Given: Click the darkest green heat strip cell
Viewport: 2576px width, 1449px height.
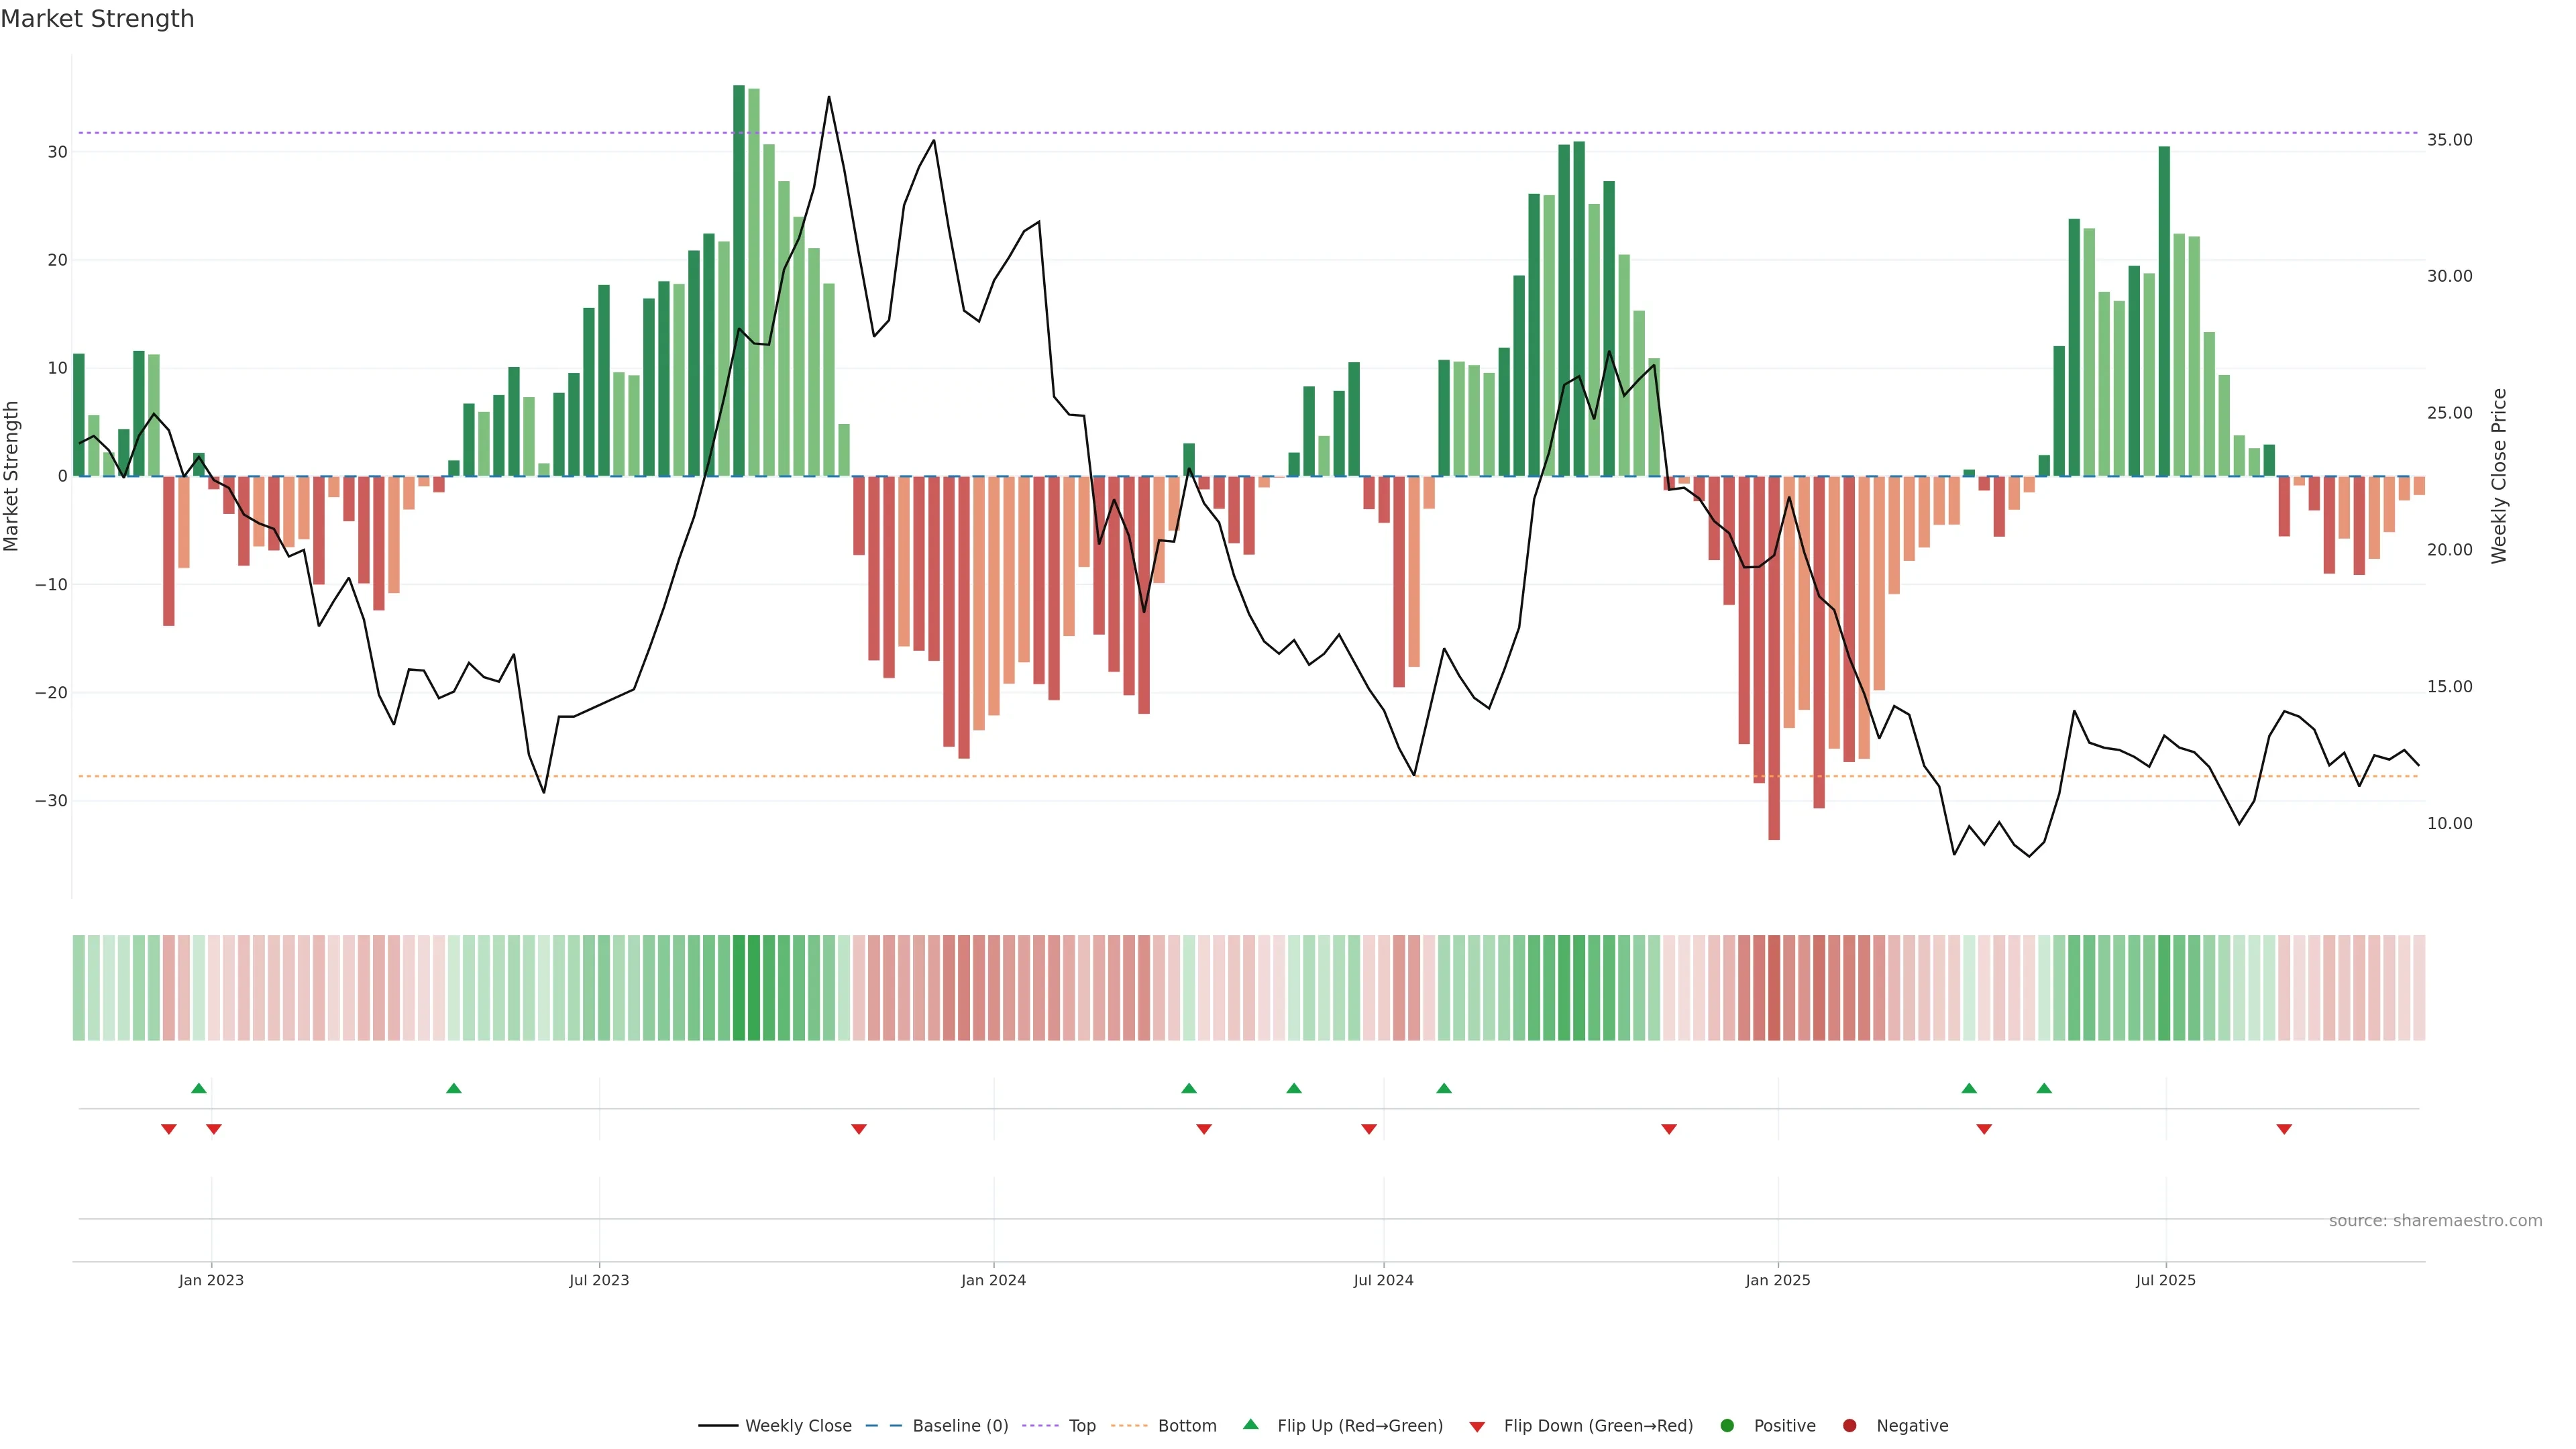Looking at the screenshot, I should [x=739, y=988].
